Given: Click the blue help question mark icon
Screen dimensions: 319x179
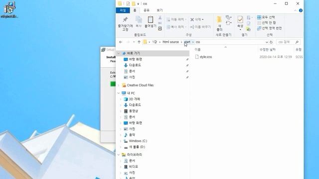Looking at the screenshot, I should pyautogui.click(x=301, y=10).
